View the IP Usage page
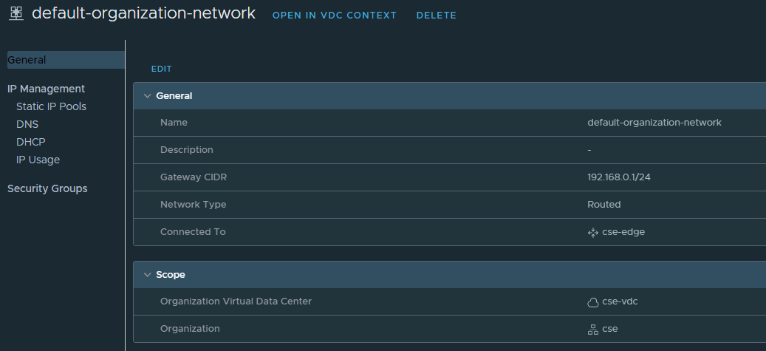Screen dimensions: 766x351 pyautogui.click(x=38, y=160)
